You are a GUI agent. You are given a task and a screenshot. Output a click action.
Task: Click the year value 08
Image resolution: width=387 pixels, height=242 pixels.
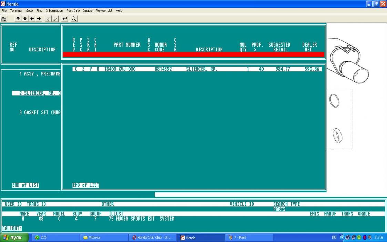(41, 219)
